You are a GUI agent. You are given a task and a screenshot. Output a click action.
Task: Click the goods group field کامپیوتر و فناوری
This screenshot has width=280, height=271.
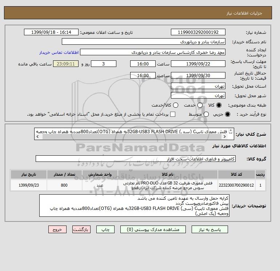pos(136,159)
